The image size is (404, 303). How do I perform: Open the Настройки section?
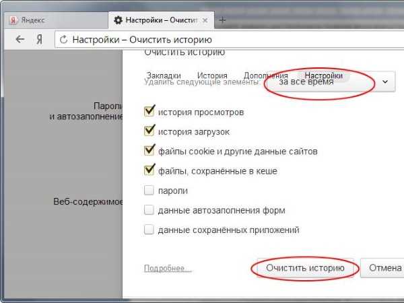[324, 75]
